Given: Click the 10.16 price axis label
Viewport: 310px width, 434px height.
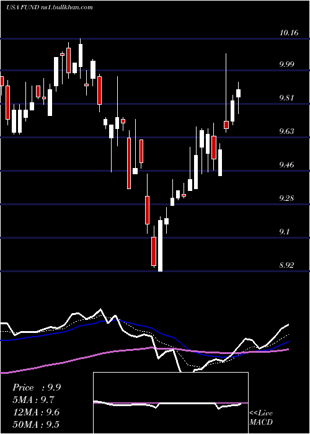Looking at the screenshot, I should (x=289, y=33).
